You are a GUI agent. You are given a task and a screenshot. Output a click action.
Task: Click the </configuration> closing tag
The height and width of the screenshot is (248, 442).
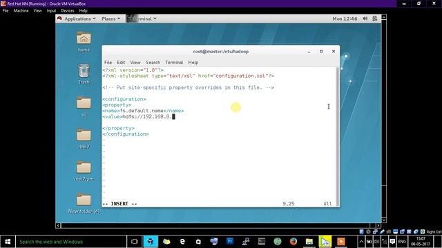click(126, 134)
